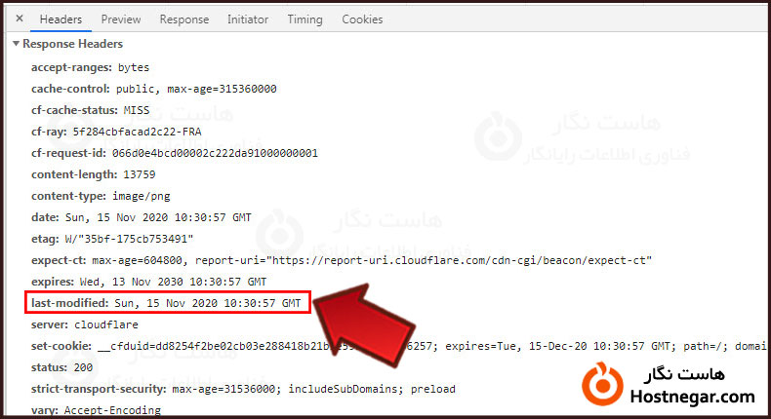The width and height of the screenshot is (771, 419).
Task: Select the cf-ray header value
Action: (x=138, y=132)
